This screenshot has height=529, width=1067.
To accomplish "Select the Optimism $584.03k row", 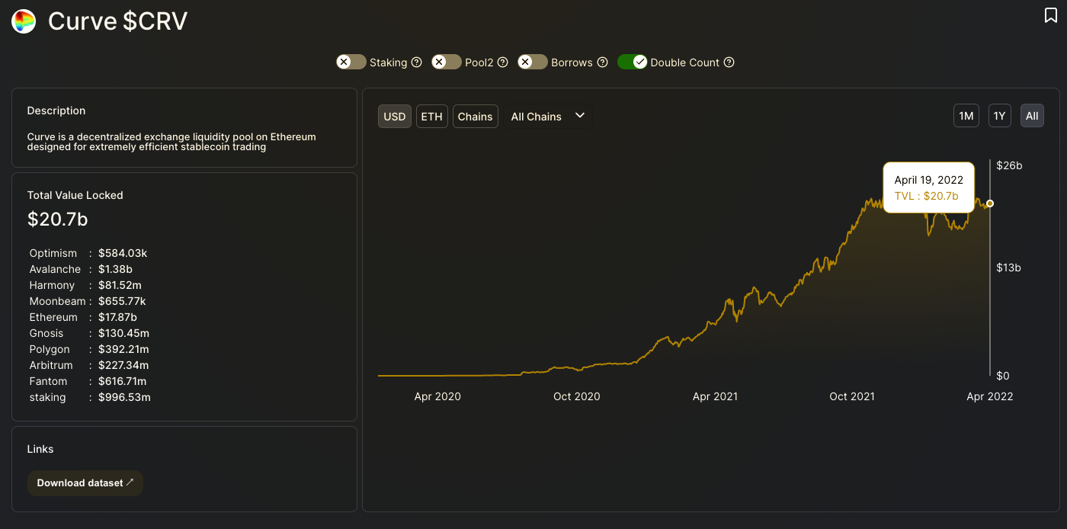I will tap(88, 253).
